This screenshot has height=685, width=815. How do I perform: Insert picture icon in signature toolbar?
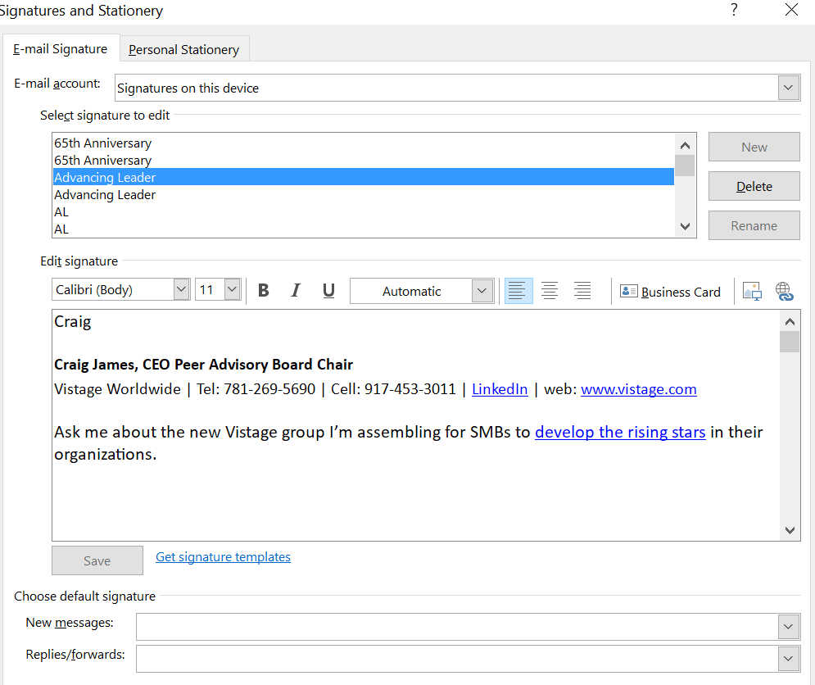(752, 291)
